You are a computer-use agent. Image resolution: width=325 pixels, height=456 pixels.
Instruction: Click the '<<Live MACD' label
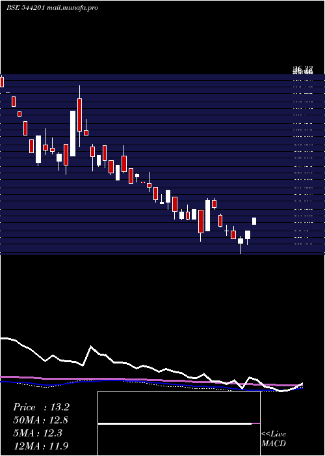tap(274, 439)
